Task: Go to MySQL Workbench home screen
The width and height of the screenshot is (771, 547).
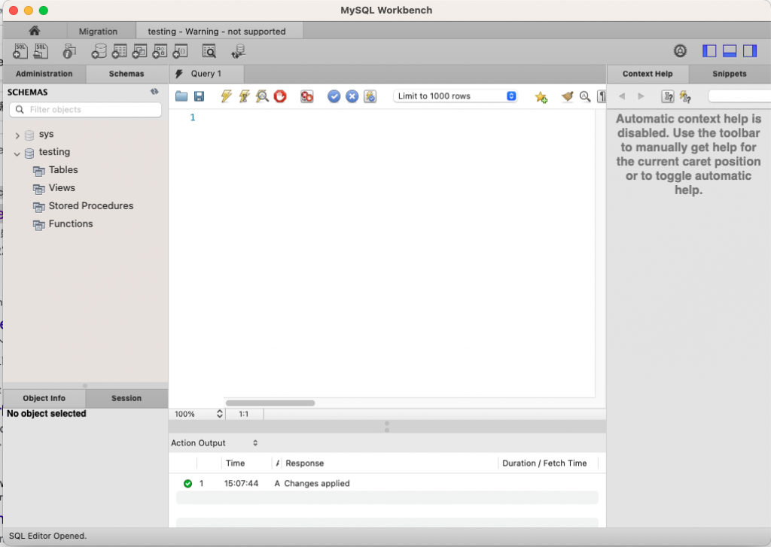Action: pos(35,30)
